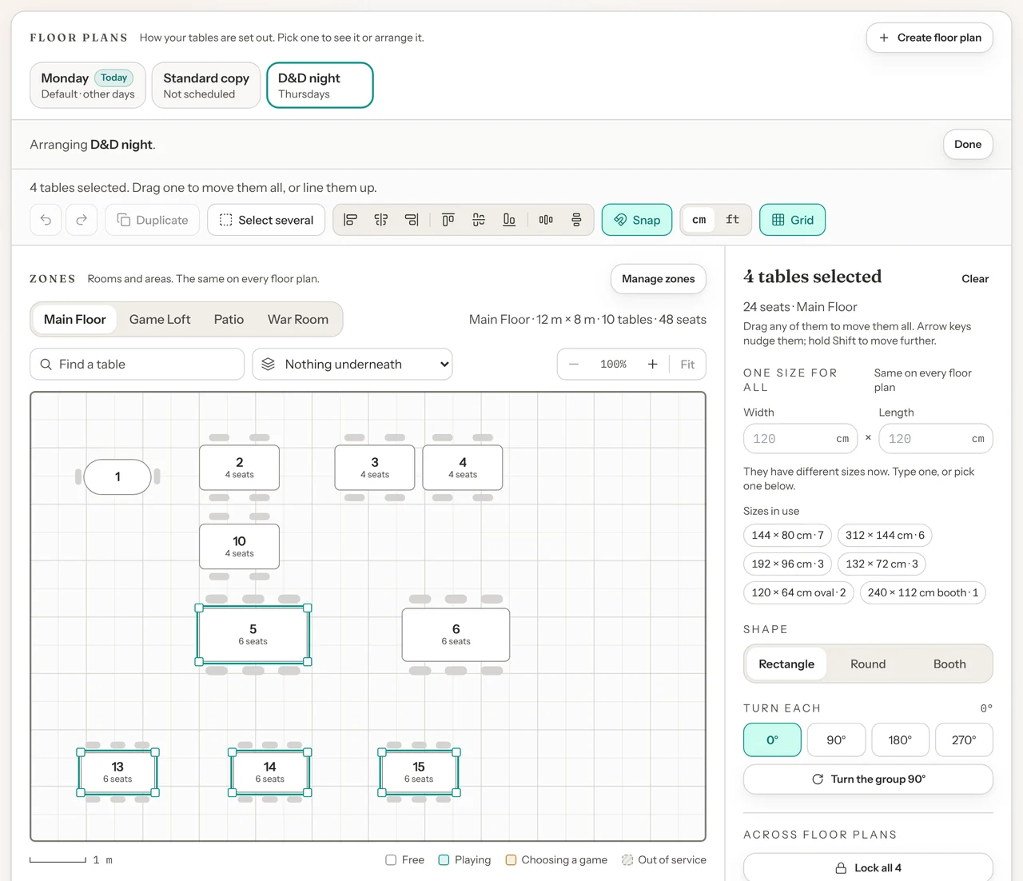Switch to the Patio zone tab
The height and width of the screenshot is (881, 1023).
click(229, 320)
